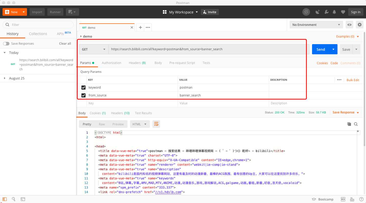This screenshot has height=203, width=366.
Task: Open the Tests tab
Action: [x=206, y=63]
